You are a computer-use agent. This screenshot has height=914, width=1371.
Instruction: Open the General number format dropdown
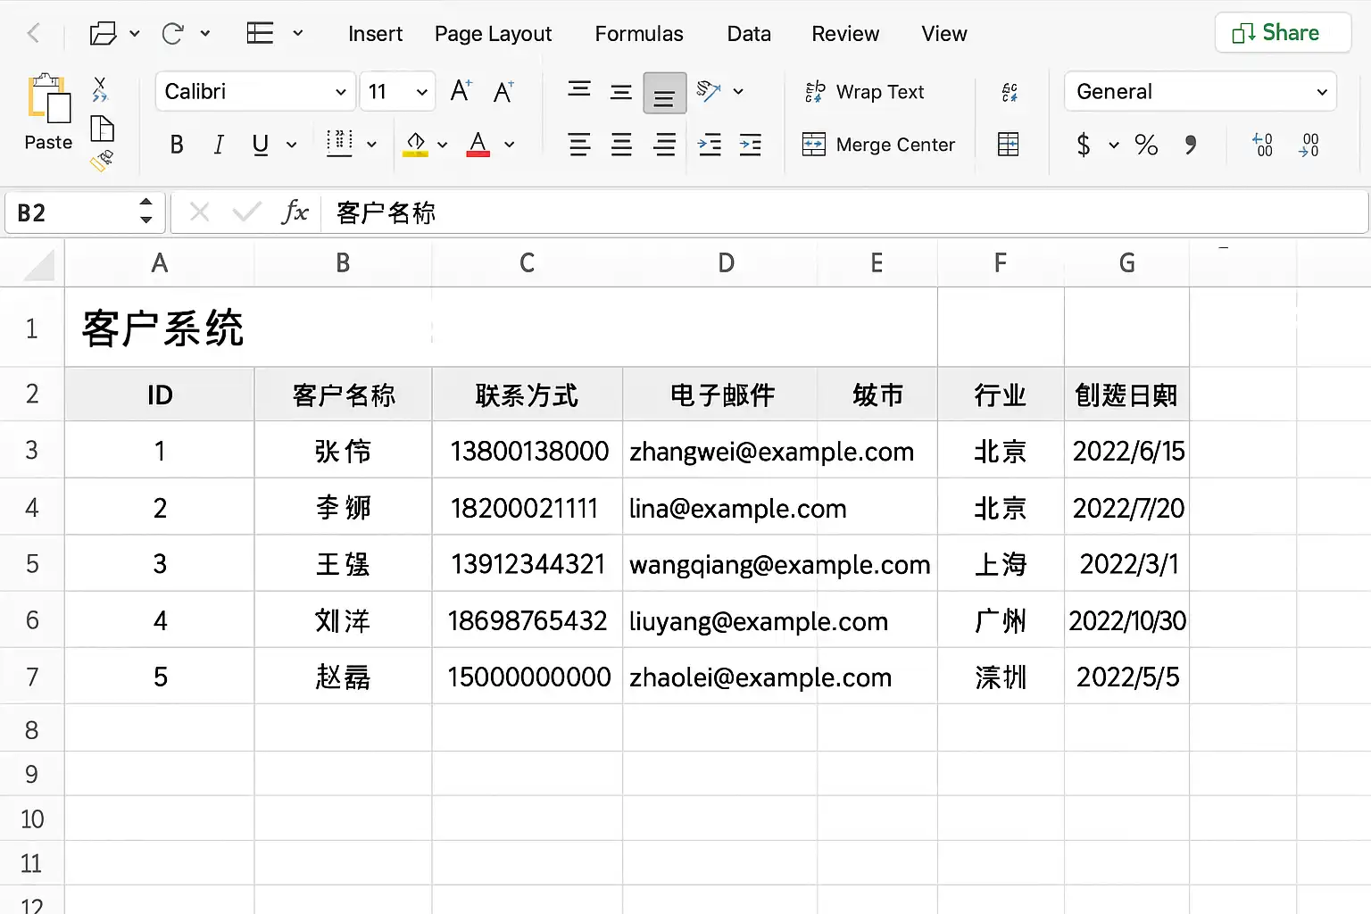(1200, 92)
